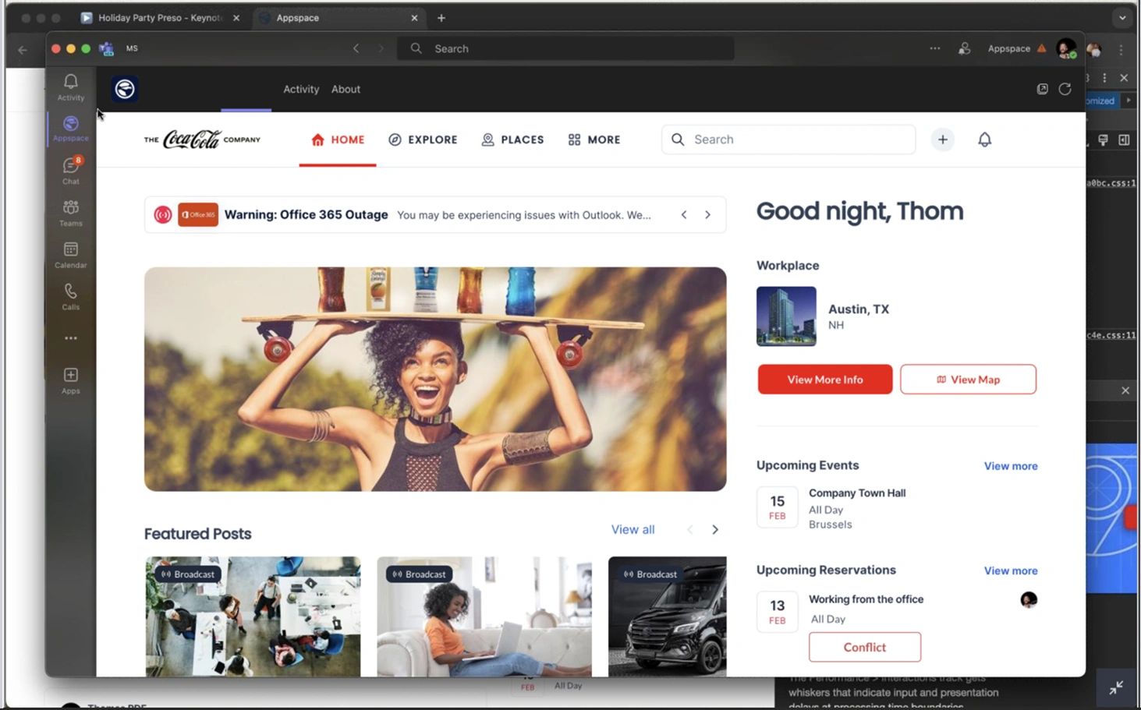Viewport: 1141px width, 710px height.
Task: Open Activity in the Teams sidebar
Action: pos(70,87)
